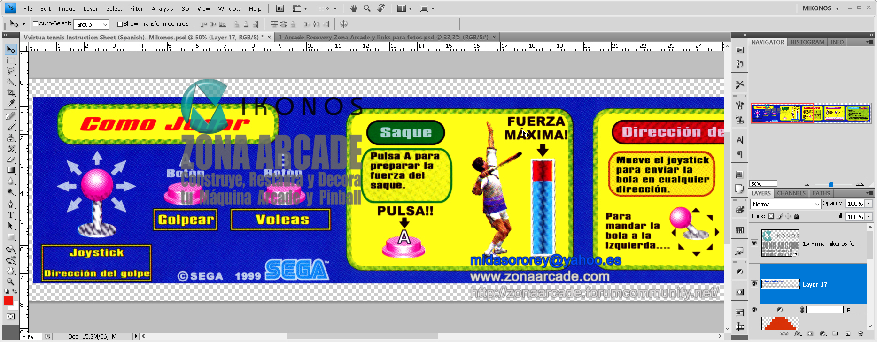The image size is (877, 342).
Task: Select the Horizontal Type tool
Action: coord(11,214)
